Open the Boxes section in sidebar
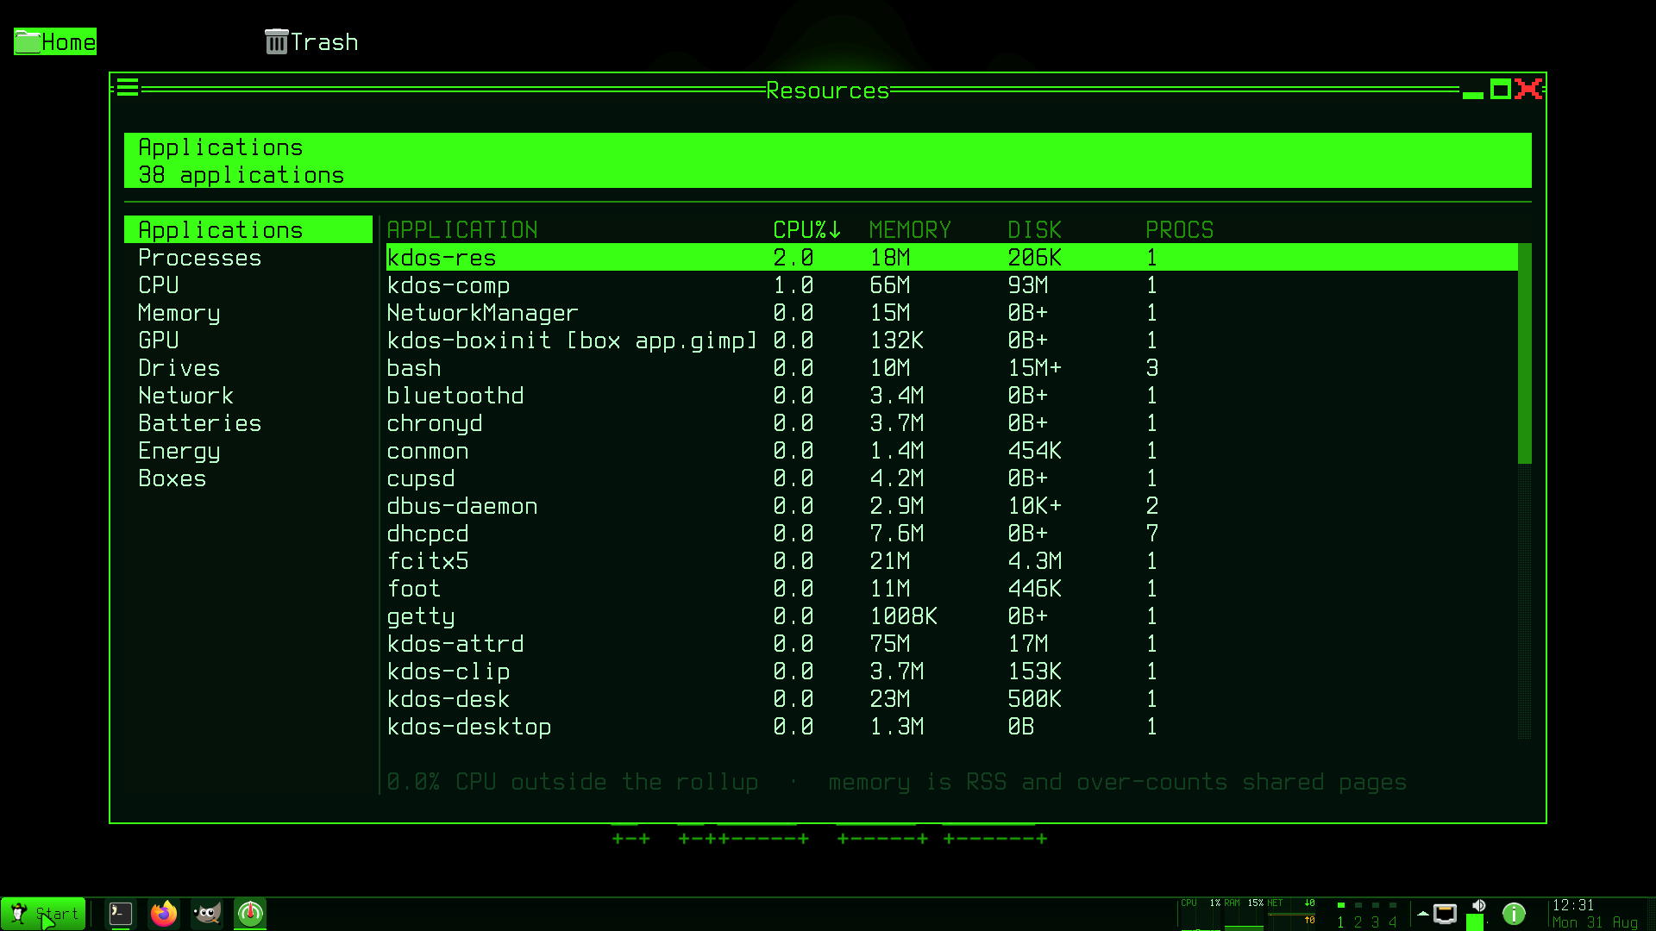Image resolution: width=1656 pixels, height=931 pixels. pyautogui.click(x=248, y=478)
